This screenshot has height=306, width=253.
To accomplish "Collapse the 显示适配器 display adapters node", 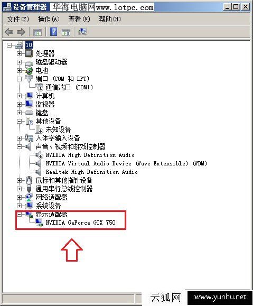I will pyautogui.click(x=19, y=214).
